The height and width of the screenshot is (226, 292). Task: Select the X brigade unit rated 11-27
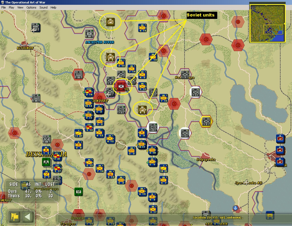(78, 133)
